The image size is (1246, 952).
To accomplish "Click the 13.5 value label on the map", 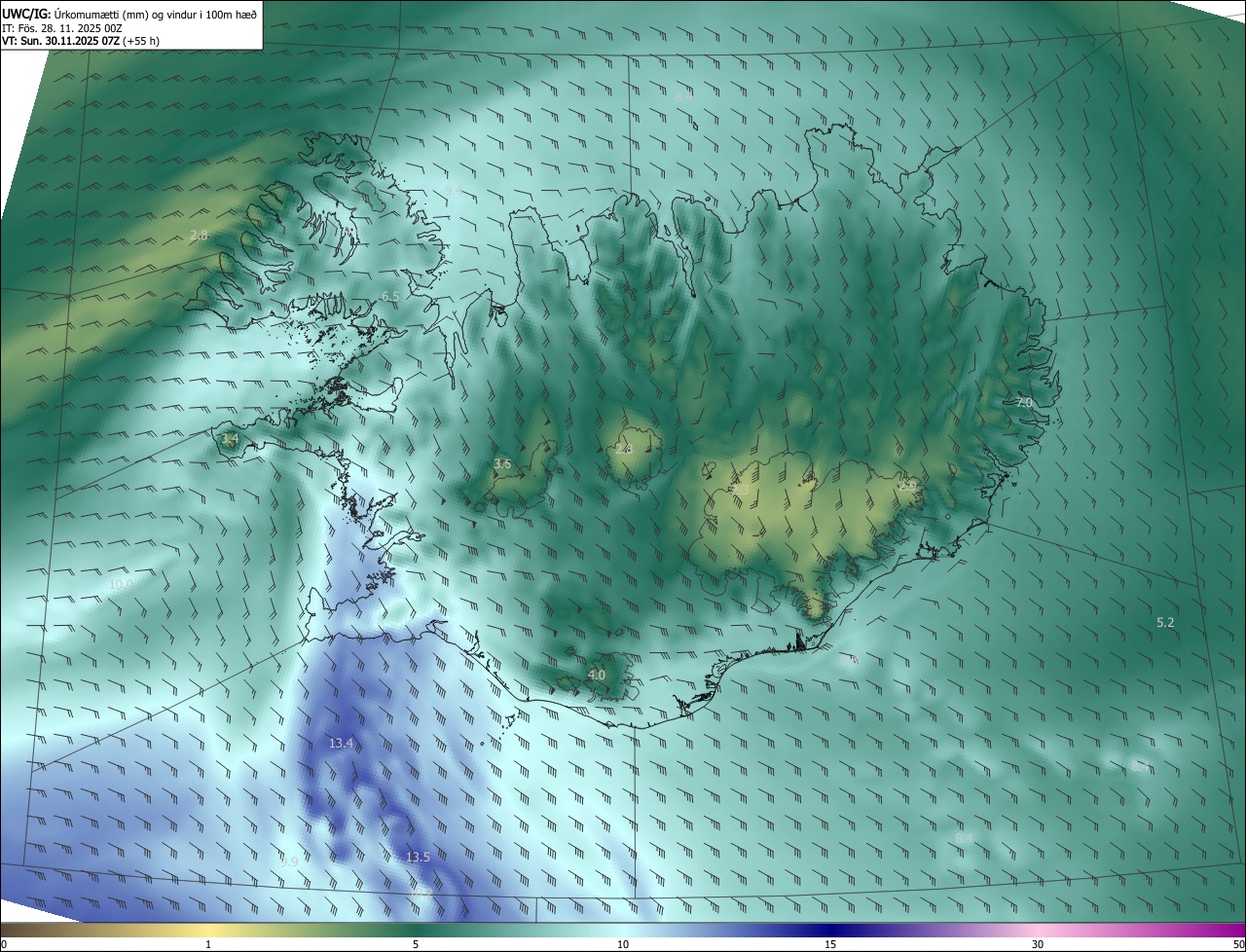I will point(418,857).
